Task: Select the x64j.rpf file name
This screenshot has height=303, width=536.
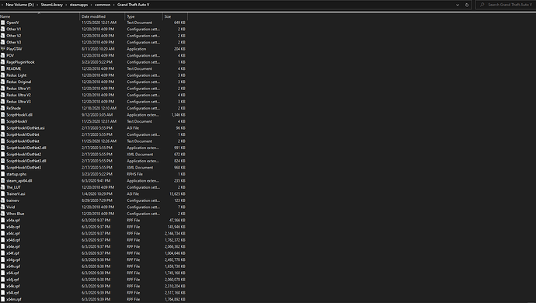Action: [12, 280]
